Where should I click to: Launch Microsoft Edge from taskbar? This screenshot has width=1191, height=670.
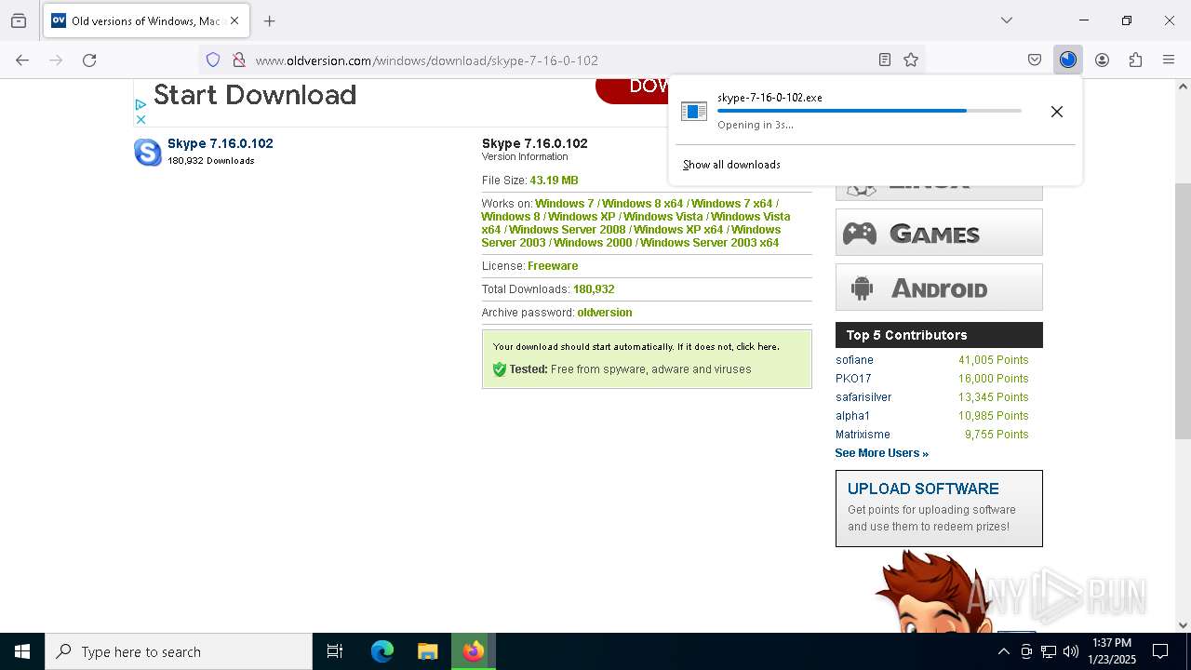pyautogui.click(x=382, y=651)
